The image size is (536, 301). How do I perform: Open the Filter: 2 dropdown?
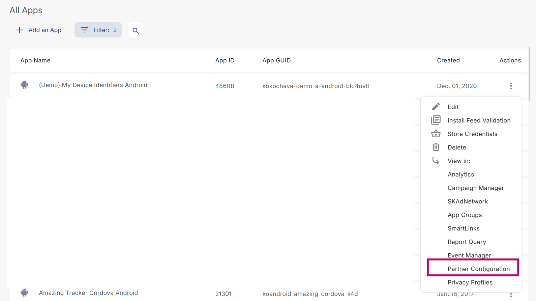click(x=98, y=30)
